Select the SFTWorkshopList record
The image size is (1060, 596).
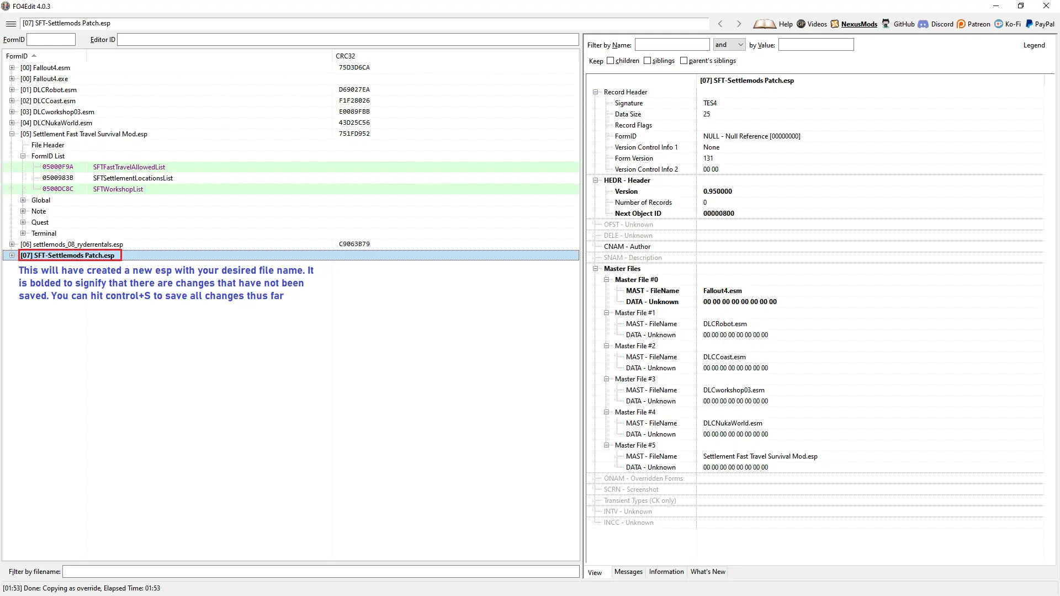pyautogui.click(x=291, y=189)
